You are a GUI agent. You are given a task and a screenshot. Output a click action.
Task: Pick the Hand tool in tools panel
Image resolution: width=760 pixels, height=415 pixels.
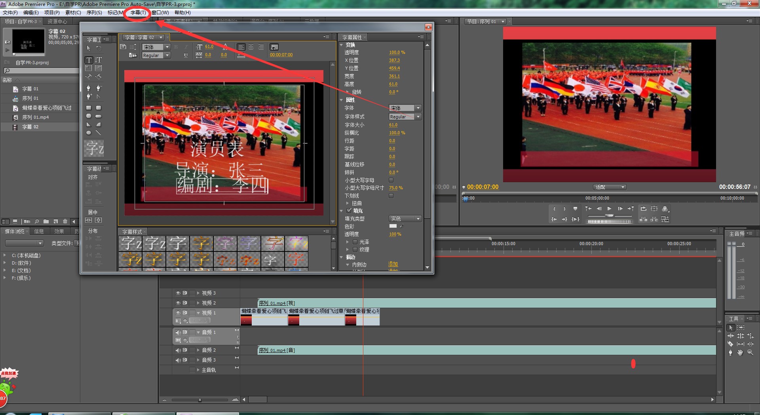click(x=740, y=352)
